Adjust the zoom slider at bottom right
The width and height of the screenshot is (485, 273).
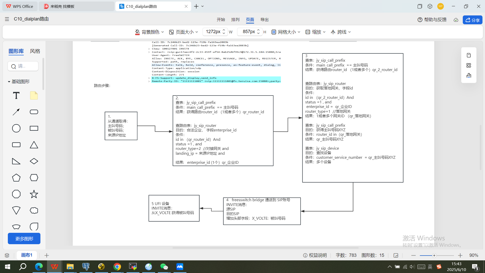(434, 256)
